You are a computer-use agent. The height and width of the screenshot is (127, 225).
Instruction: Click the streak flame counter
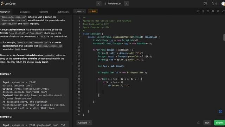pyautogui.click(x=214, y=4)
